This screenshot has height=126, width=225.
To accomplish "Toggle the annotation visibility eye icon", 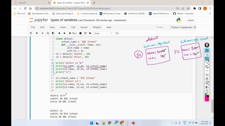I will click(x=207, y=50).
